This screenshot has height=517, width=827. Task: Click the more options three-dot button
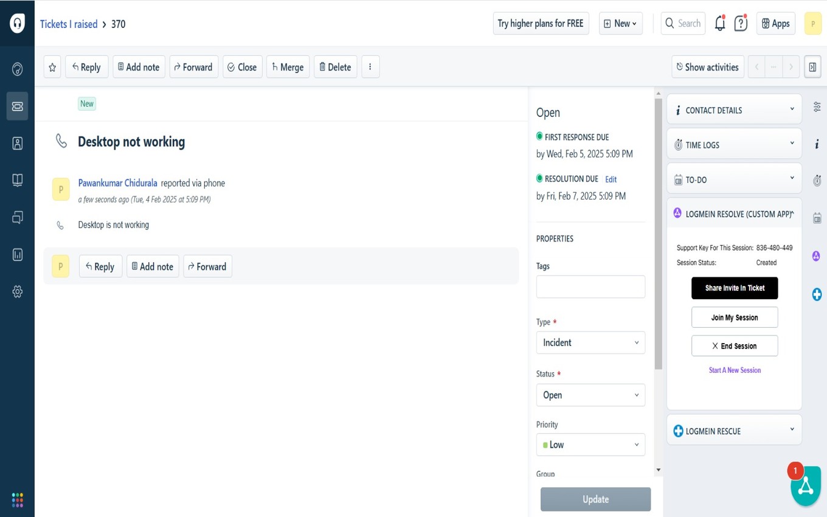(370, 67)
